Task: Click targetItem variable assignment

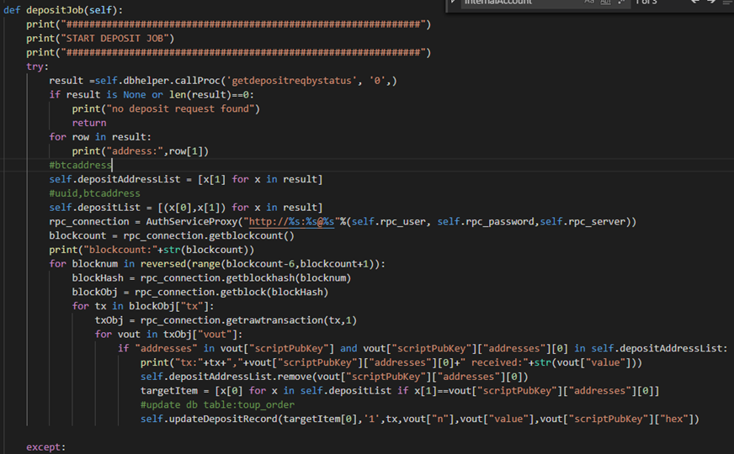Action: 169,391
